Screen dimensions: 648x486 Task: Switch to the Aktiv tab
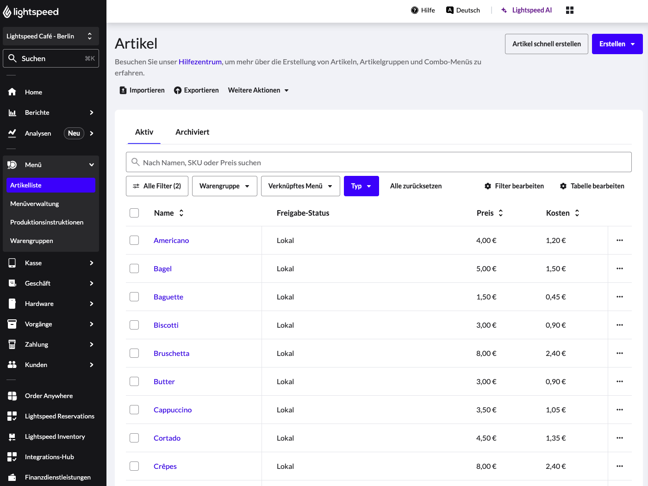coord(144,132)
